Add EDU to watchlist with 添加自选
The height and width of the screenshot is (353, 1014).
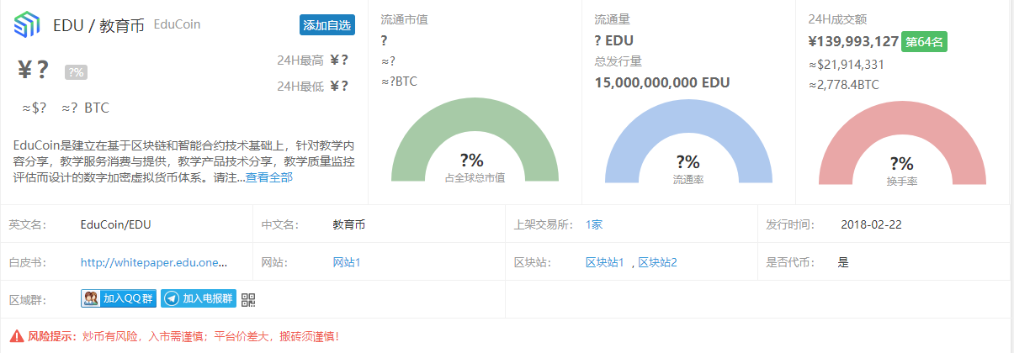(327, 25)
